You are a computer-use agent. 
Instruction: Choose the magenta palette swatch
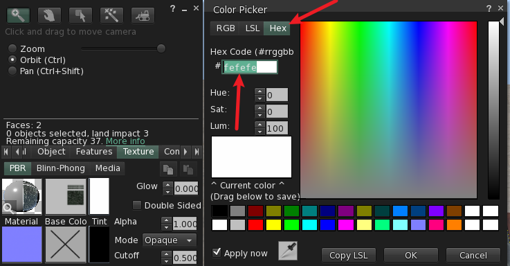point(346,224)
